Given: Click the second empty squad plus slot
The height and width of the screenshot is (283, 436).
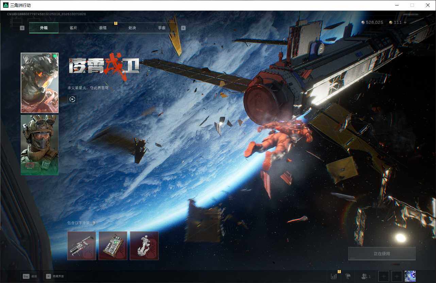Looking at the screenshot, I should click(x=397, y=276).
